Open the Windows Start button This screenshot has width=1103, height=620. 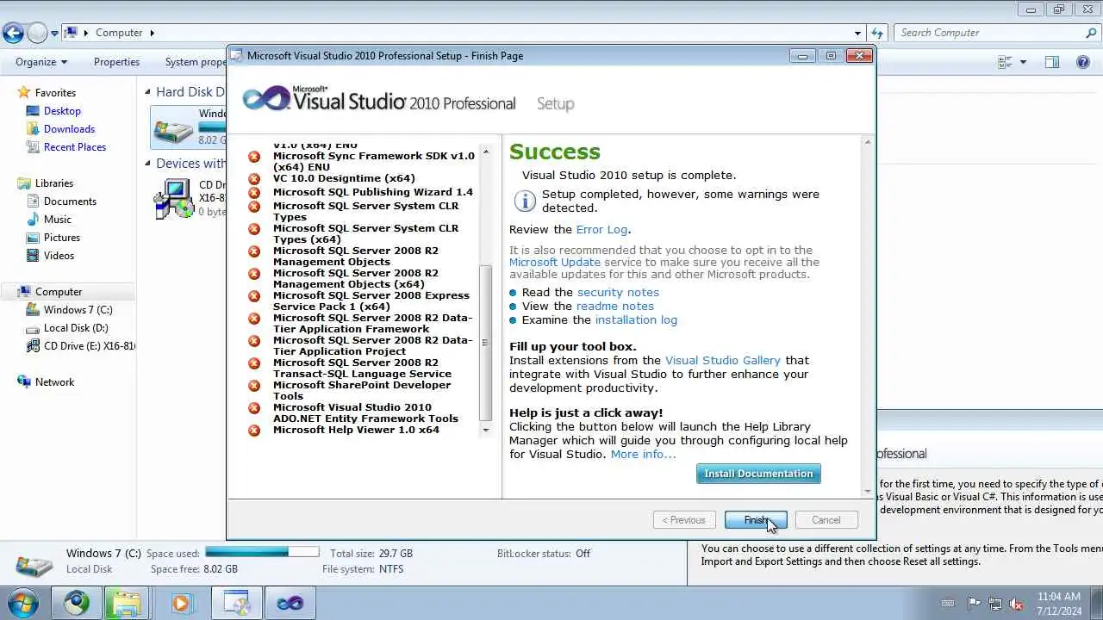22,603
